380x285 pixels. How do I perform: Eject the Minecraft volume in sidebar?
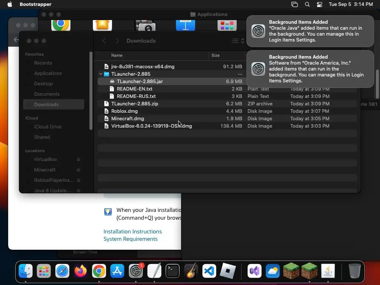(x=79, y=170)
